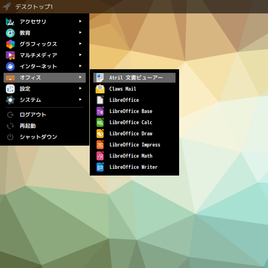The image size is (268, 268).
Task: Expand the インターネット submenu arrow
Action: point(80,66)
